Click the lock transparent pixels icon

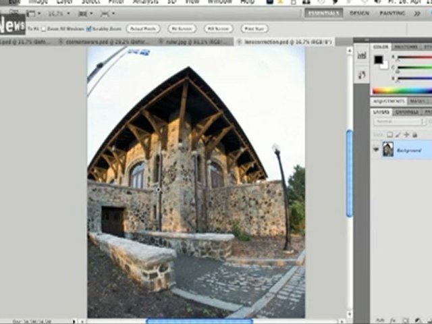389,135
